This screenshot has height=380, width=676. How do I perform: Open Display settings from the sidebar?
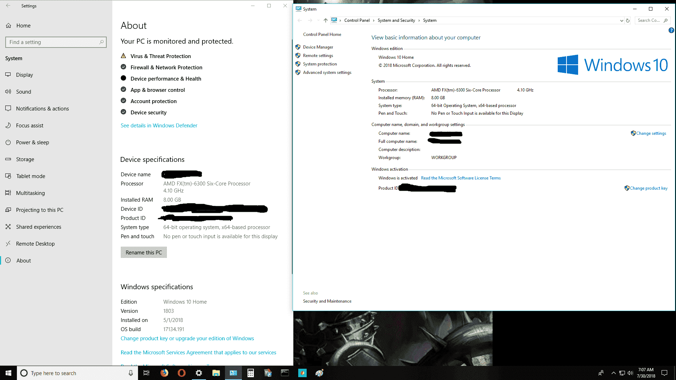pyautogui.click(x=24, y=75)
